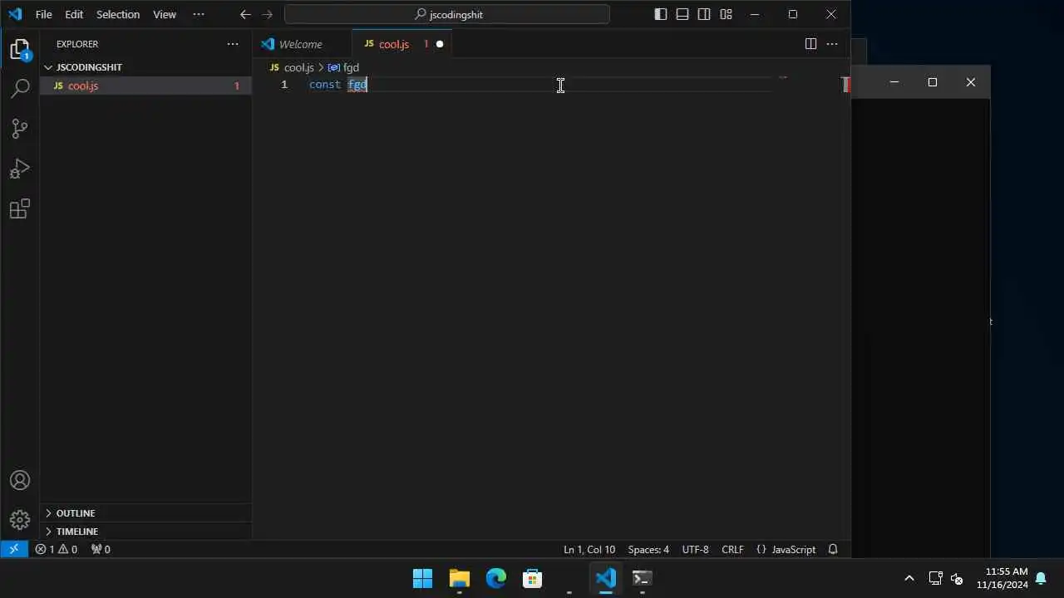1064x598 pixels.
Task: Click the VS Code logo in title bar
Action: (x=15, y=14)
